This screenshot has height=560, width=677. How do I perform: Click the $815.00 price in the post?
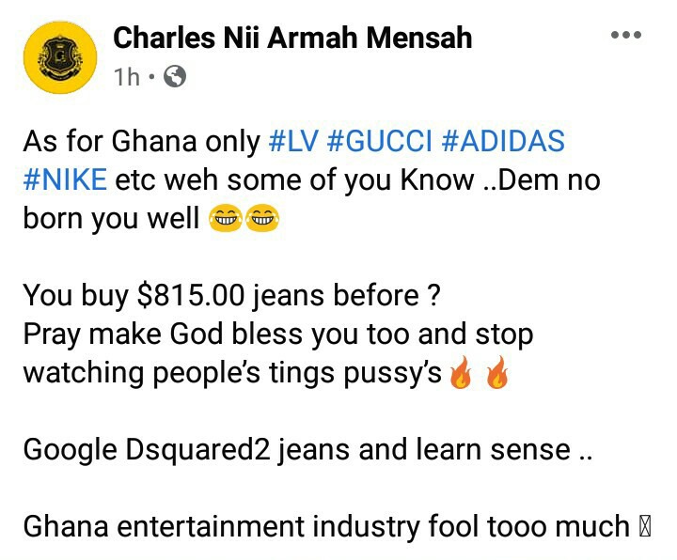[x=190, y=295]
